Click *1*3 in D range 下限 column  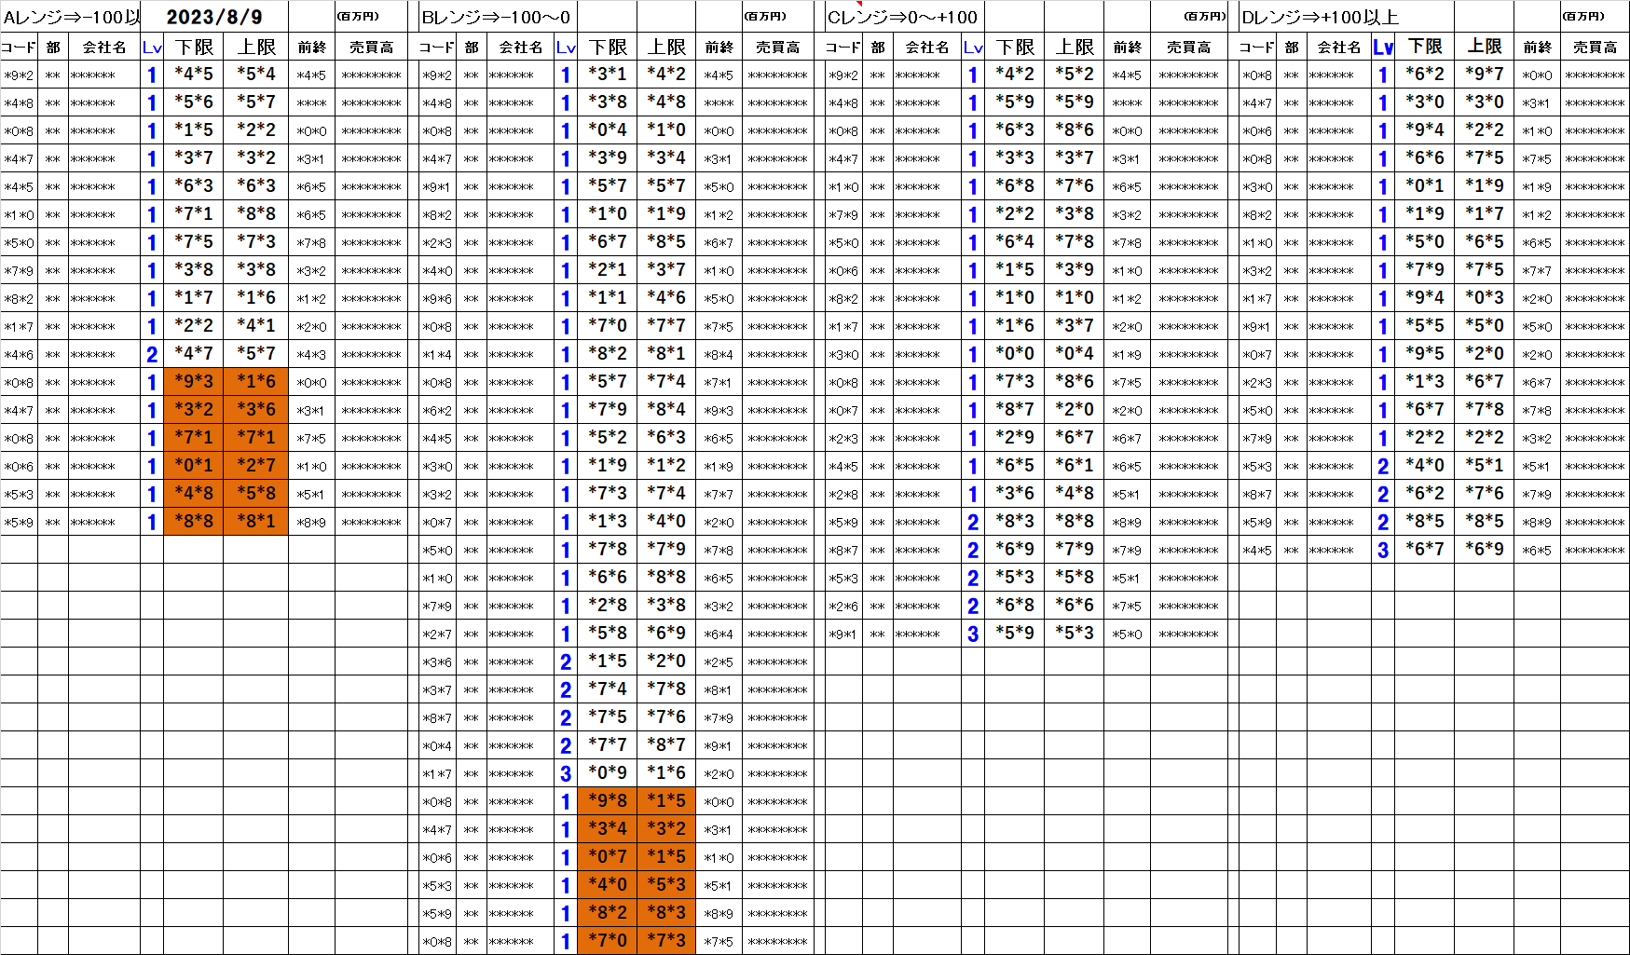pyautogui.click(x=1425, y=382)
